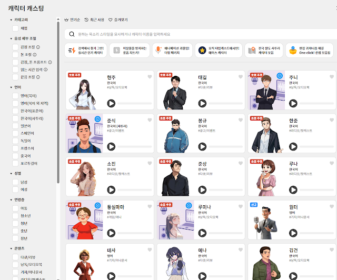Viewport: 337px width, 280px height.
Task: Tick the 청소년 age group checkbox
Action: coord(15,216)
